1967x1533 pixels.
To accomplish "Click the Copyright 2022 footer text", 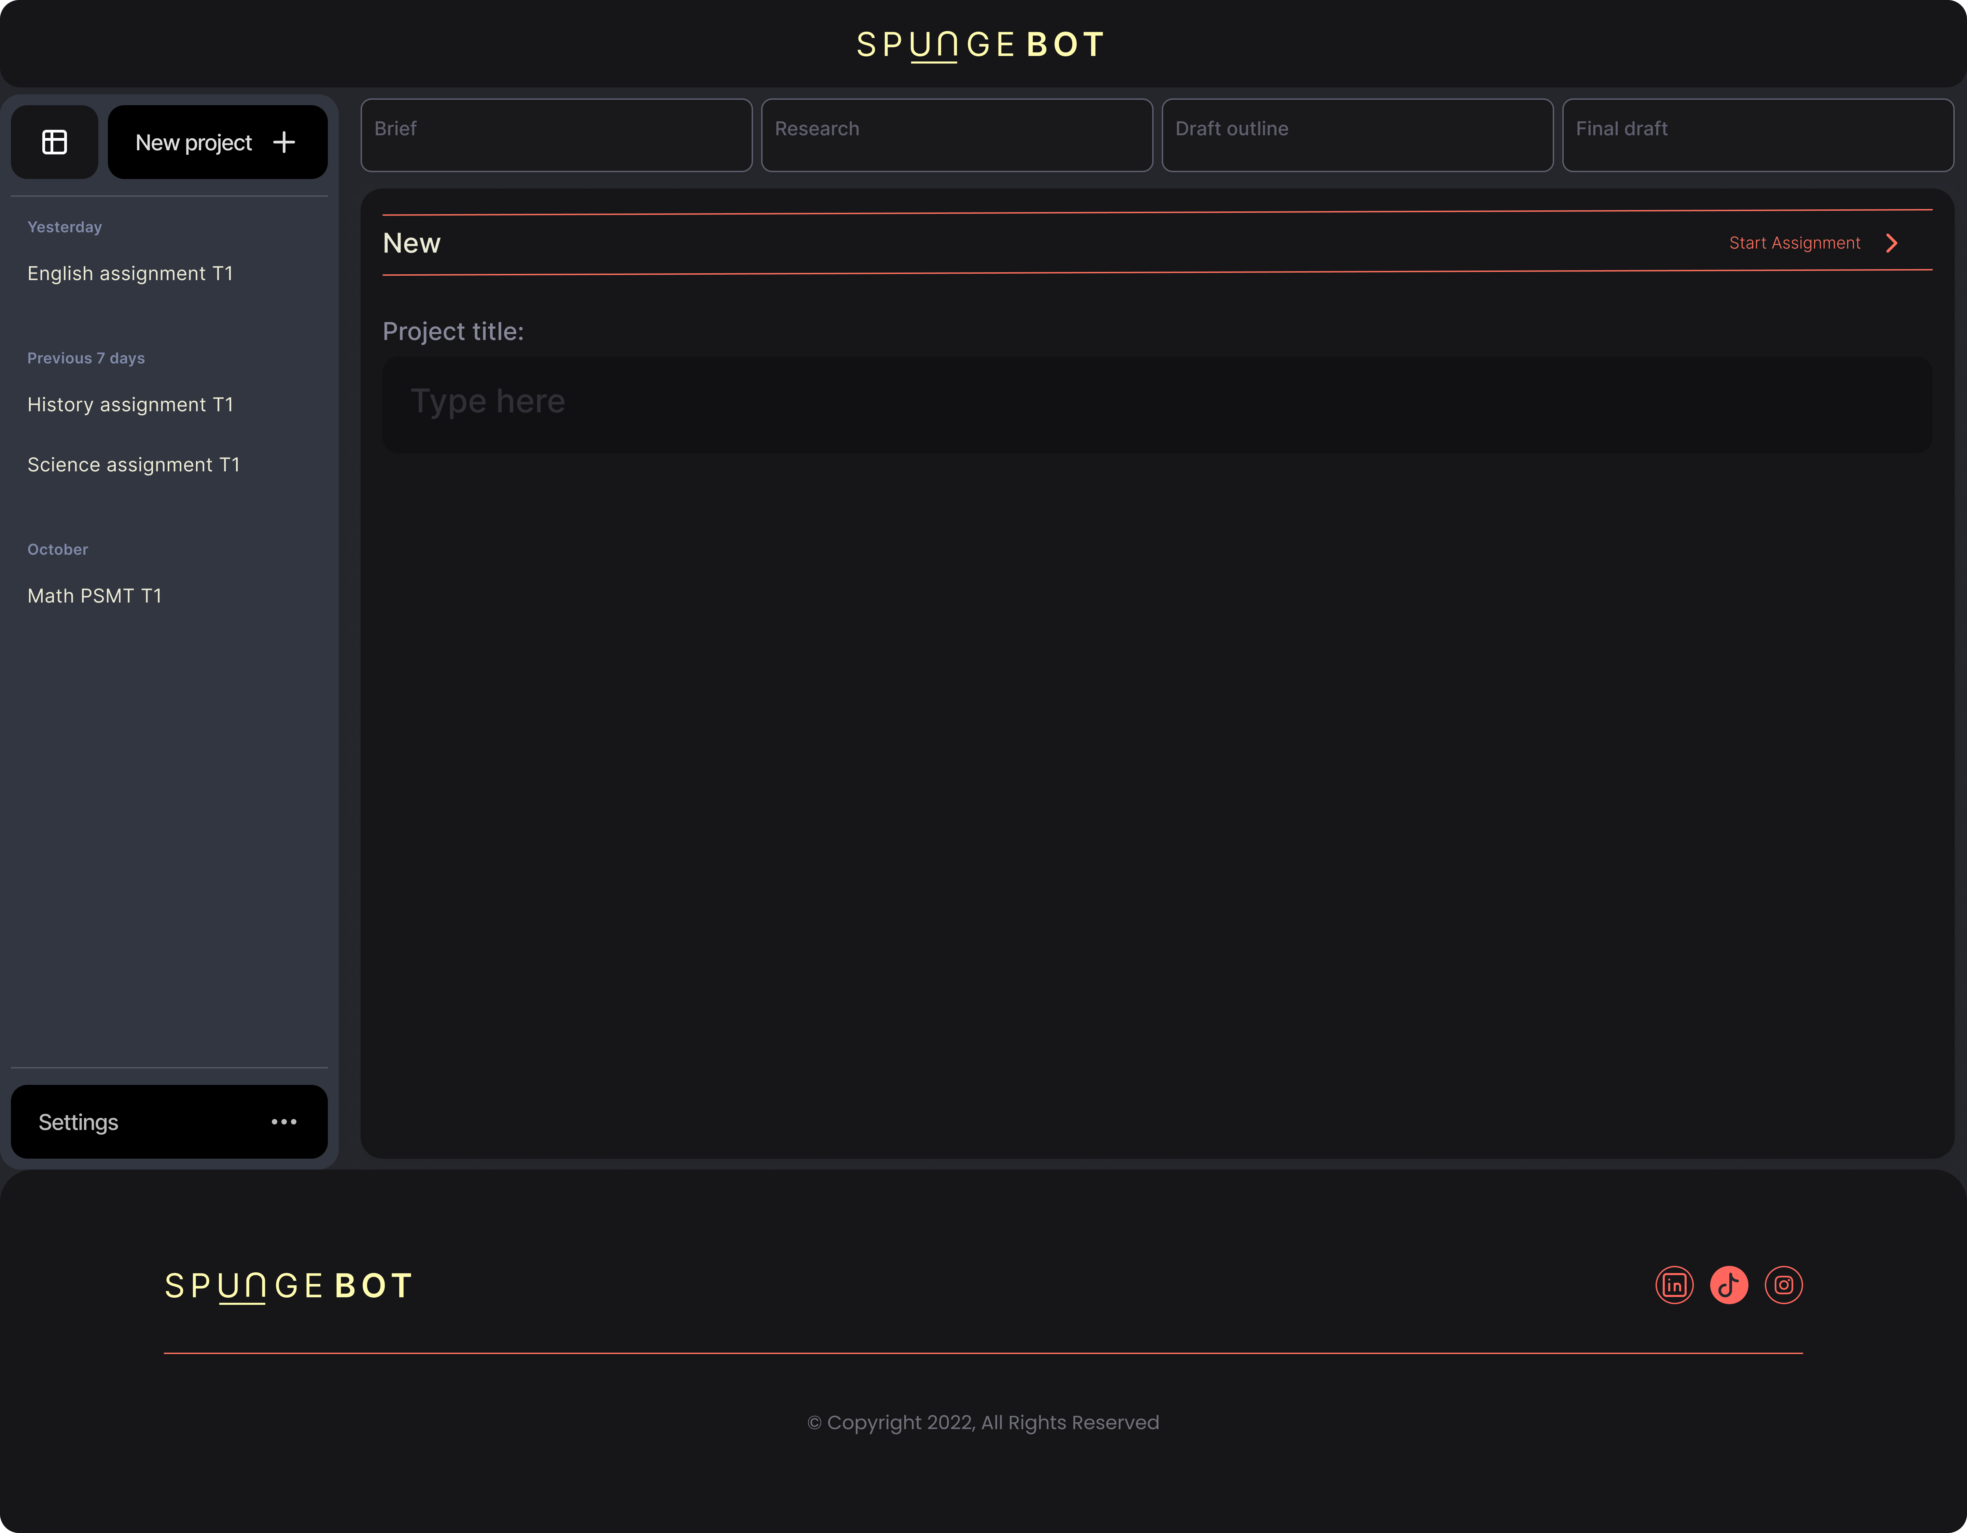I will (x=983, y=1422).
